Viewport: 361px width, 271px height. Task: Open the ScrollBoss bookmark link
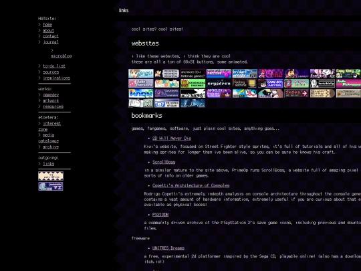point(164,162)
